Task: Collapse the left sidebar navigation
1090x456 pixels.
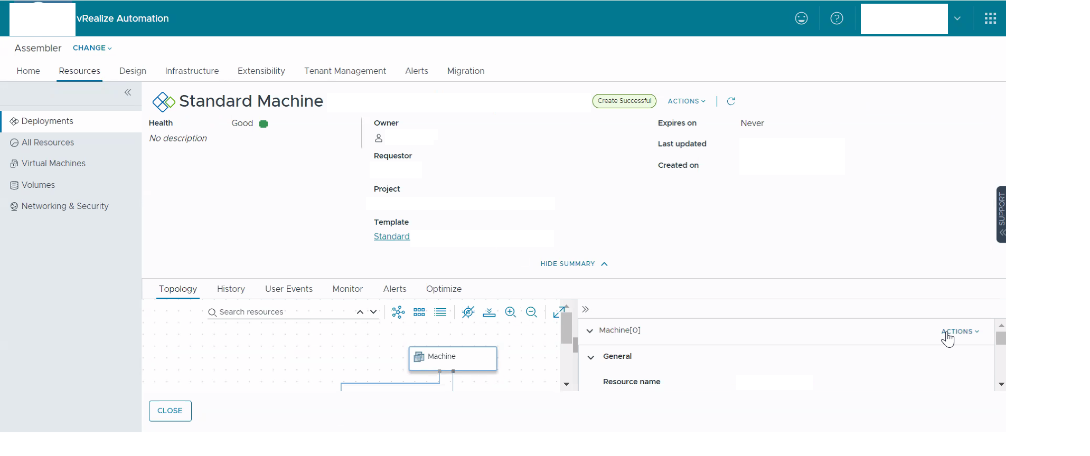Action: (x=128, y=92)
